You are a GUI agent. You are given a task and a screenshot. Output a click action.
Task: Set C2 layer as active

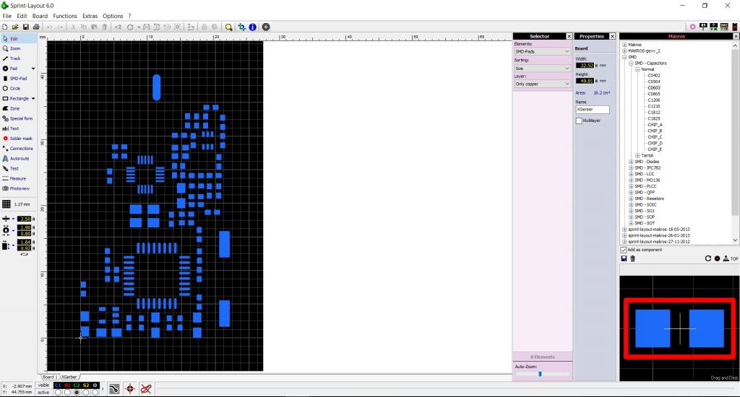click(x=77, y=392)
